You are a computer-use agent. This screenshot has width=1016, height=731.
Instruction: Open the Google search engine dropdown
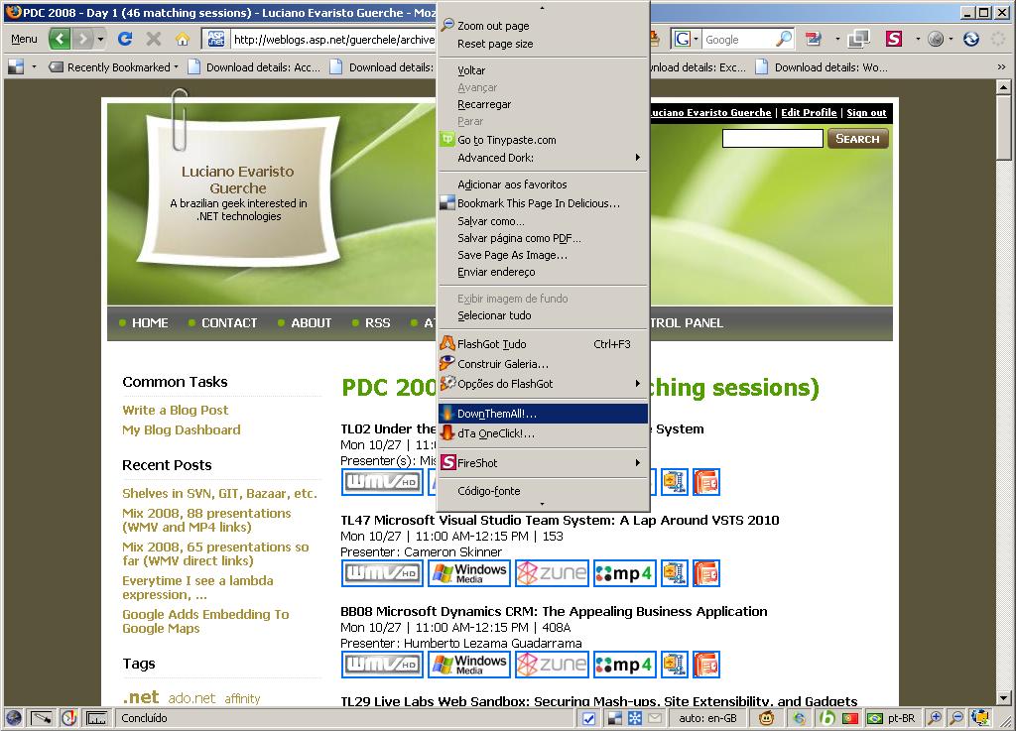click(687, 39)
